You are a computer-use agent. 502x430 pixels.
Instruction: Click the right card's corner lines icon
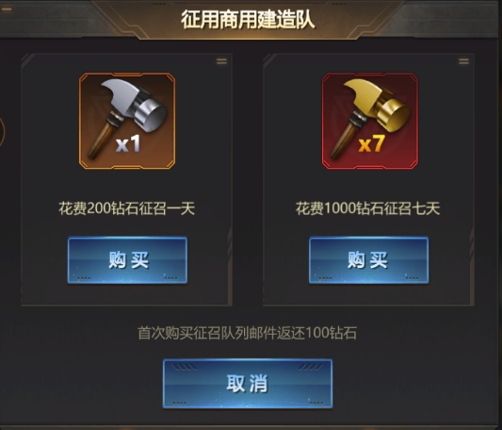point(463,61)
